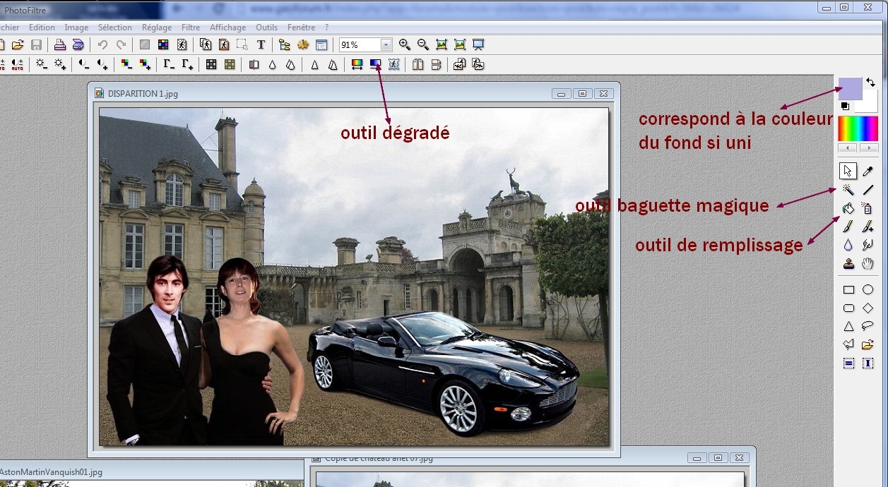The width and height of the screenshot is (888, 487).
Task: Choose the rectangle selection shape
Action: coord(848,289)
